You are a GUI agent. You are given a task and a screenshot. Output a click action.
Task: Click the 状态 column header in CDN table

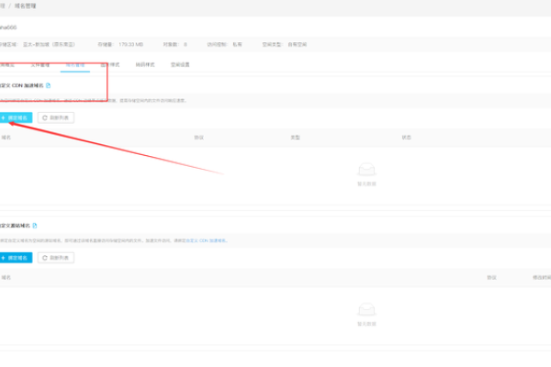(406, 138)
